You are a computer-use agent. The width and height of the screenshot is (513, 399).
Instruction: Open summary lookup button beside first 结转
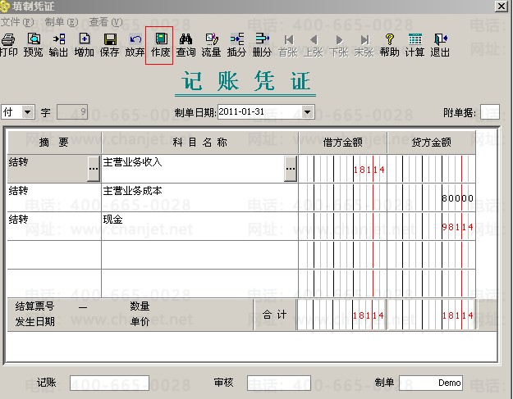pos(94,169)
